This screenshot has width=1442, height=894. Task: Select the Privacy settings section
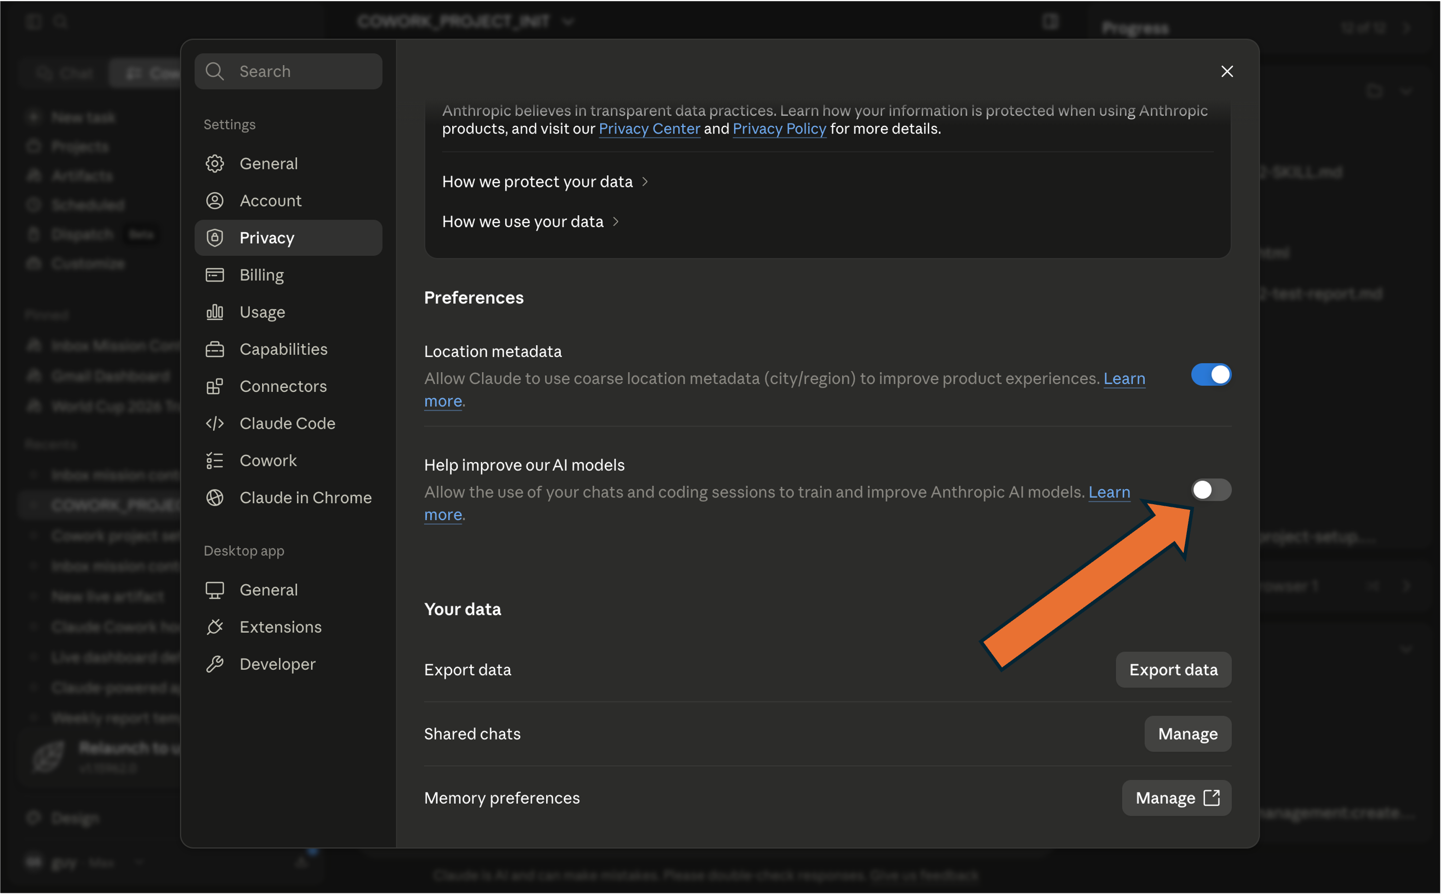(289, 238)
